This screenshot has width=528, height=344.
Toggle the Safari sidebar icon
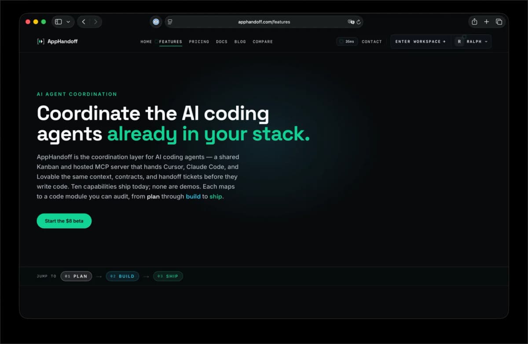pos(59,22)
